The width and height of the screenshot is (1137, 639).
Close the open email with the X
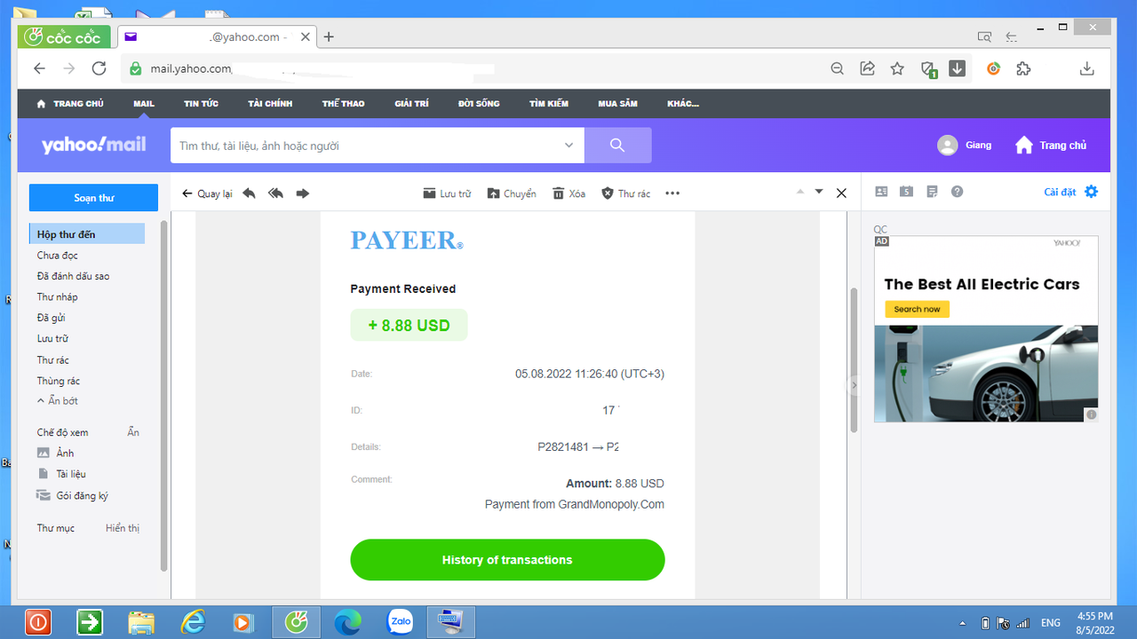coord(841,193)
